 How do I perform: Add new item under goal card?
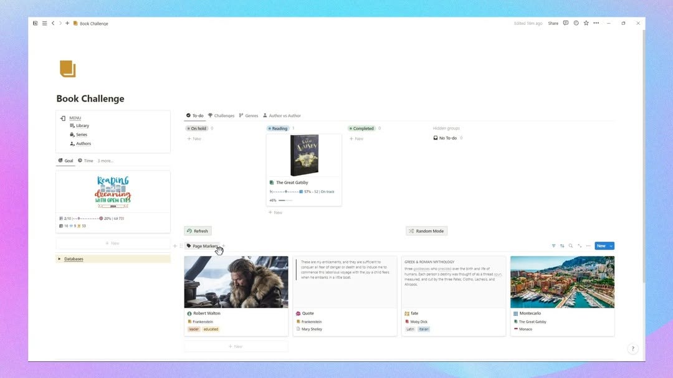click(113, 243)
